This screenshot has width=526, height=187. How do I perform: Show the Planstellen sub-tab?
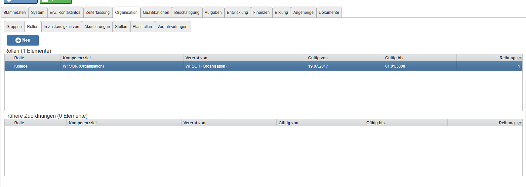tap(142, 27)
